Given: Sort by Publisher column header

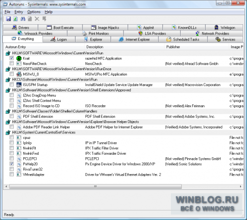Looking at the screenshot, I should click(x=197, y=47).
